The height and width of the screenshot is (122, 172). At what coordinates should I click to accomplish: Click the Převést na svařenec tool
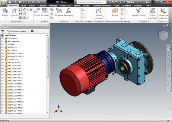(163, 11)
